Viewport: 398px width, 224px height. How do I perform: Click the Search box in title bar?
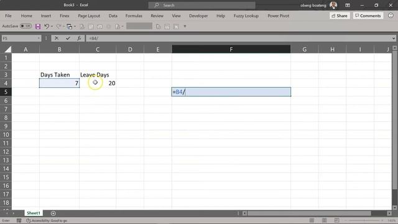pyautogui.click(x=201, y=5)
